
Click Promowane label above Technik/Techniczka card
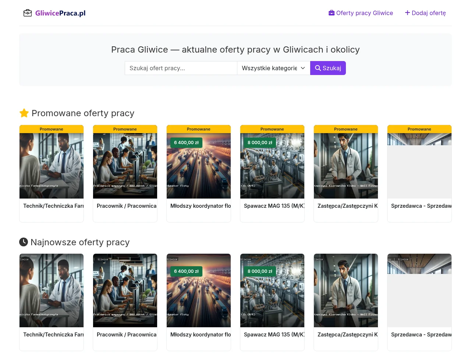[52, 129]
